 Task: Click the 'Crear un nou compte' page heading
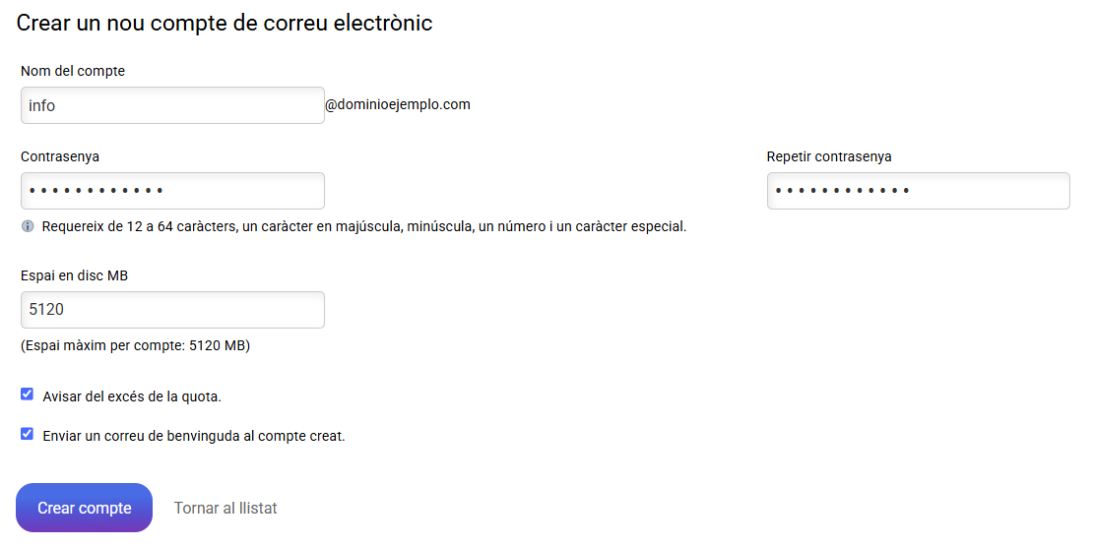pyautogui.click(x=225, y=23)
